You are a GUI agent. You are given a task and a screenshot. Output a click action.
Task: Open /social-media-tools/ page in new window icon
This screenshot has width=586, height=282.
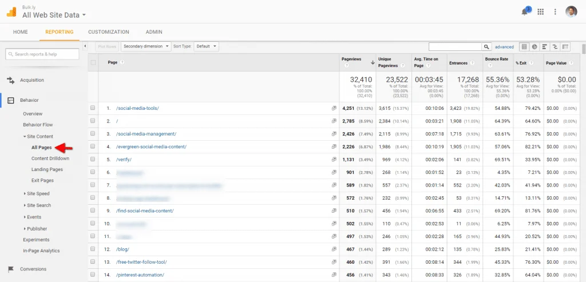coord(334,108)
